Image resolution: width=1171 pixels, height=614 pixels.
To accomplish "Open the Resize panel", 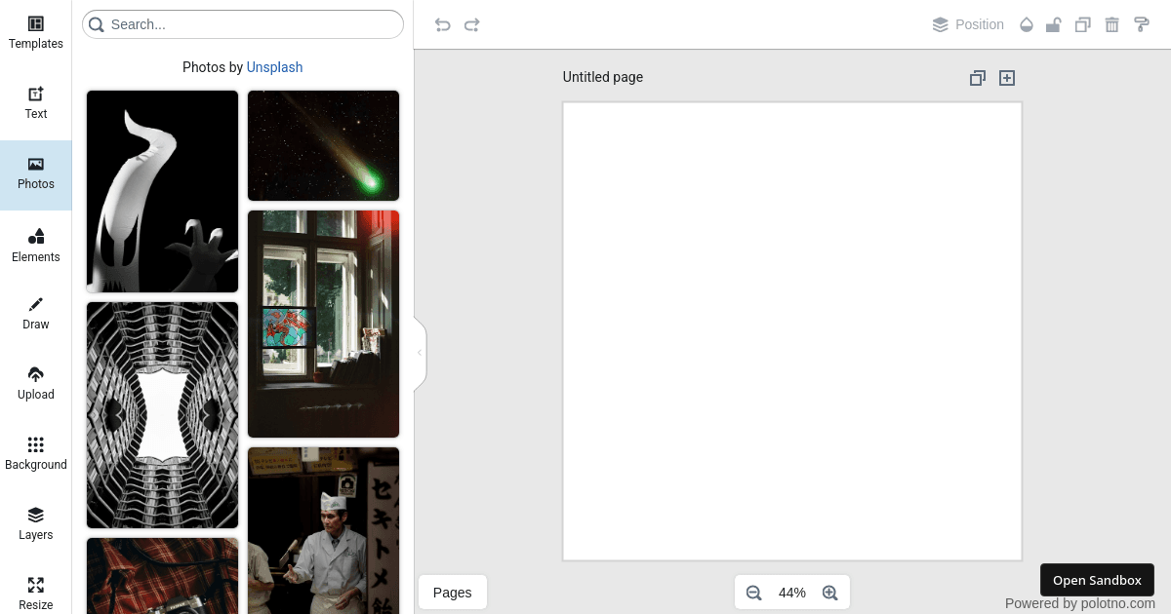I will coord(36,591).
